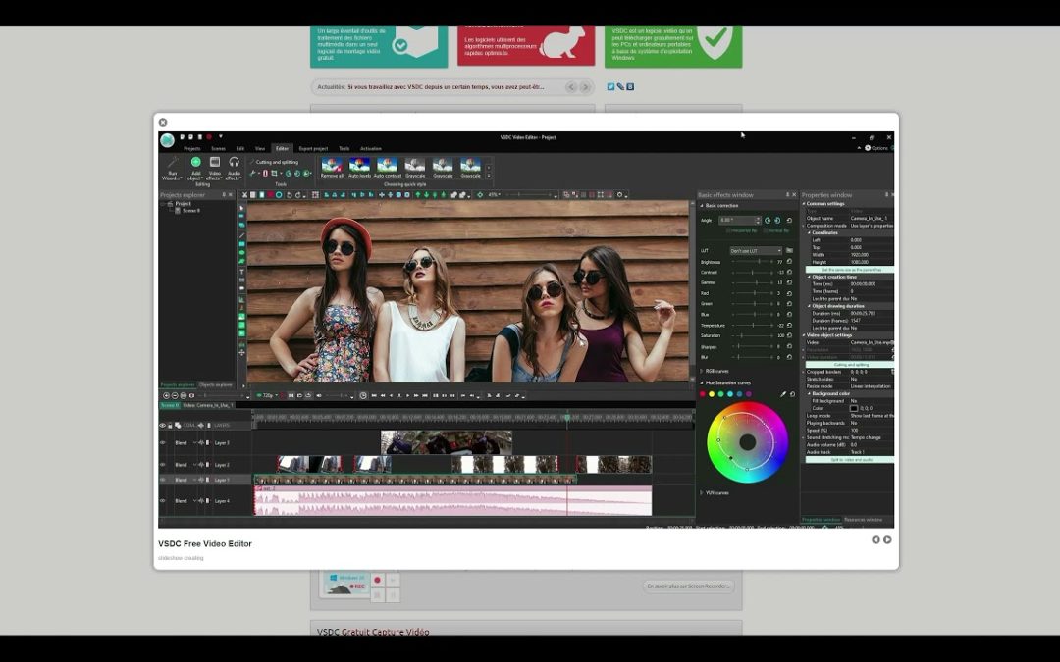
Task: Click the Text tool T icon in left toolbar
Action: pyautogui.click(x=242, y=272)
